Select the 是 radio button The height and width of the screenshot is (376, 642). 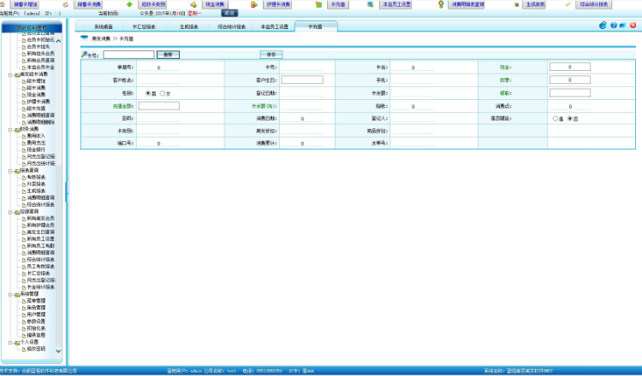pyautogui.click(x=556, y=119)
